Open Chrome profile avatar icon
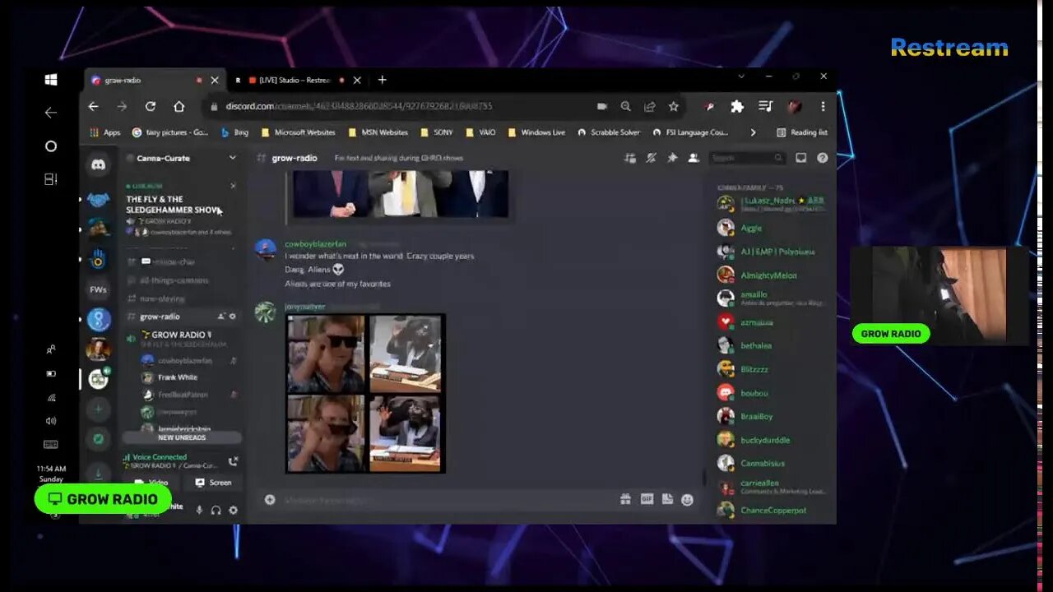Image resolution: width=1053 pixels, height=592 pixels. coord(794,106)
